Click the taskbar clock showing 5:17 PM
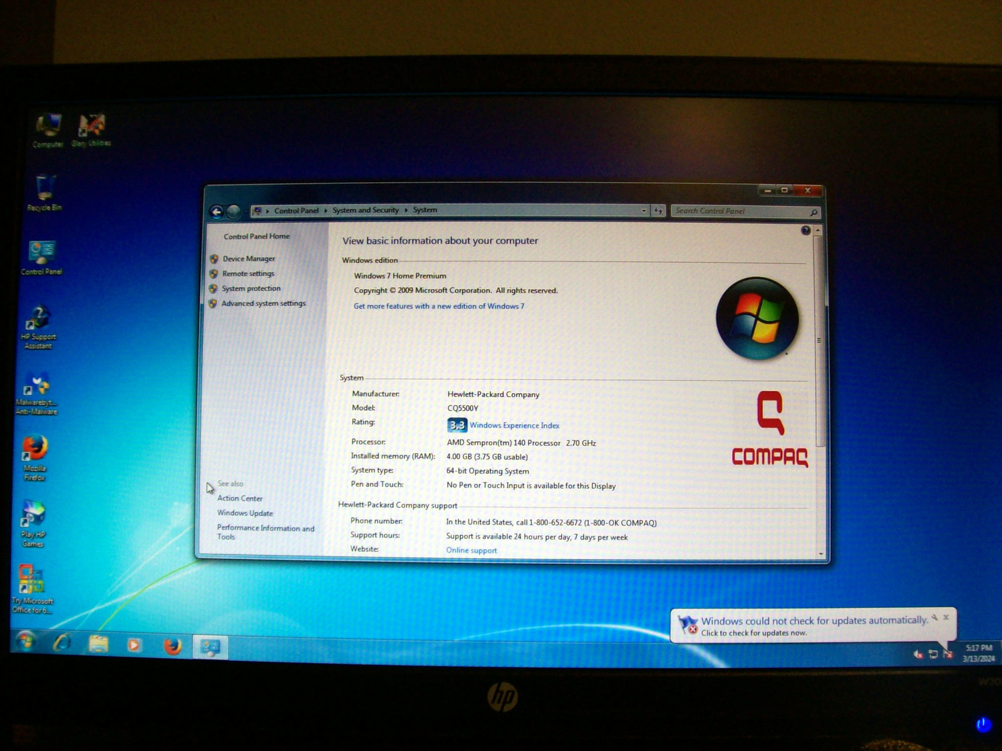Viewport: 1002px width, 751px height. [x=979, y=653]
